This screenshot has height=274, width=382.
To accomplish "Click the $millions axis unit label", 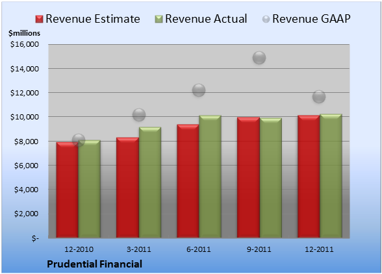I will pos(25,33).
